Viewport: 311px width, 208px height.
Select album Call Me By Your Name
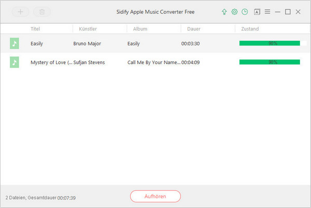[154, 62]
